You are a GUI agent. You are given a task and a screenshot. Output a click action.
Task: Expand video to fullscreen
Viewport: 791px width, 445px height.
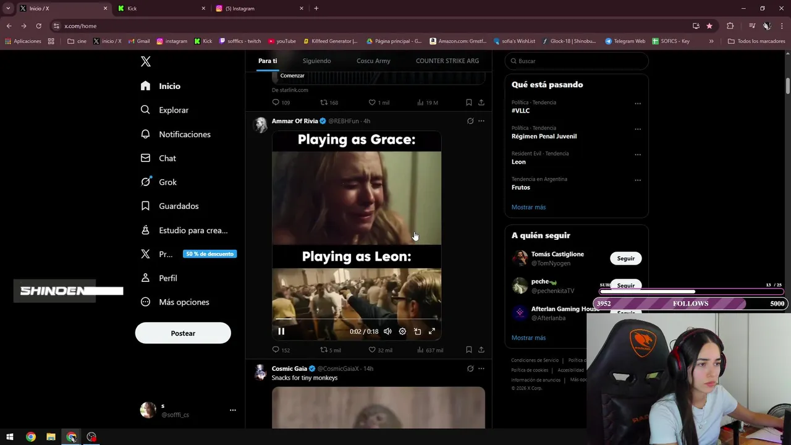coord(432,331)
